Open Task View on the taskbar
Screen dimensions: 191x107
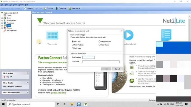(x=65, y=104)
